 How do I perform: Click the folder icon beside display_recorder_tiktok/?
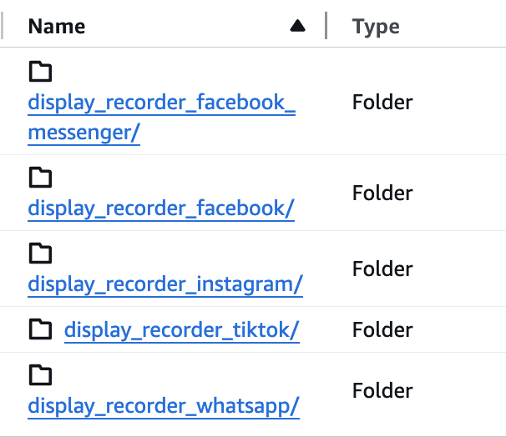point(40,330)
